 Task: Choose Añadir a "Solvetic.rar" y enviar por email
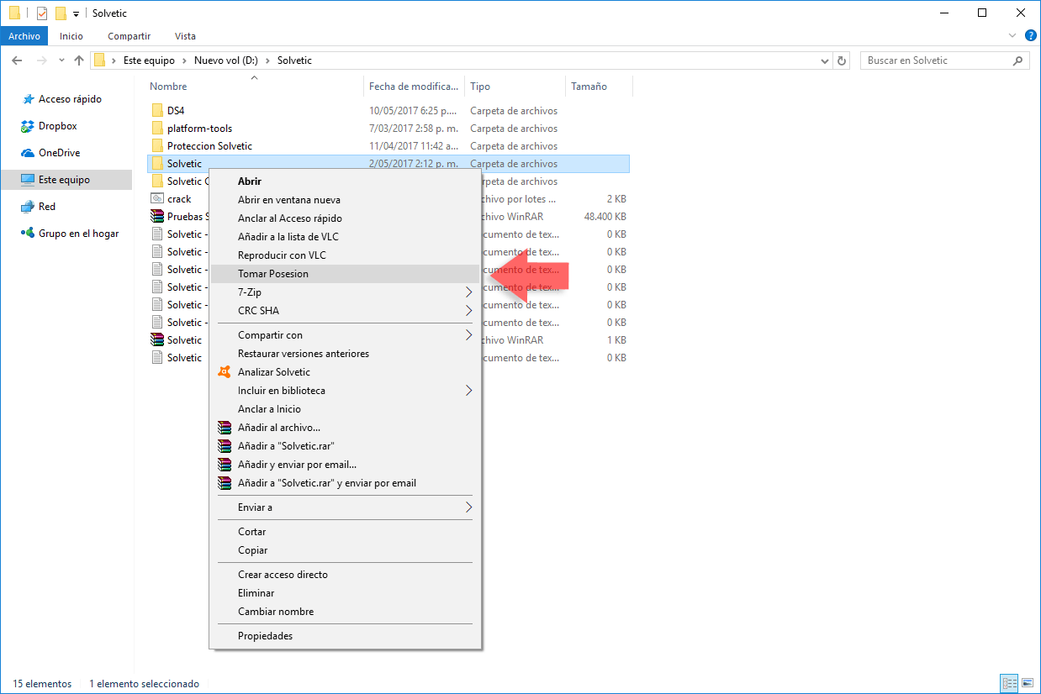(345, 483)
